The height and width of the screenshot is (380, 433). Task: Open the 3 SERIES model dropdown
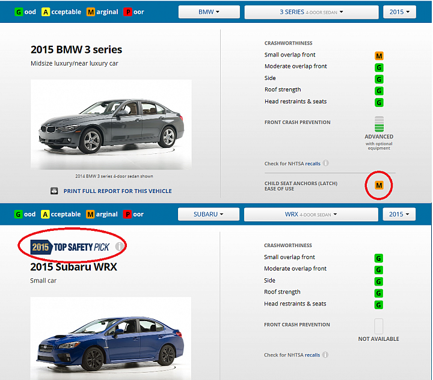pos(312,12)
